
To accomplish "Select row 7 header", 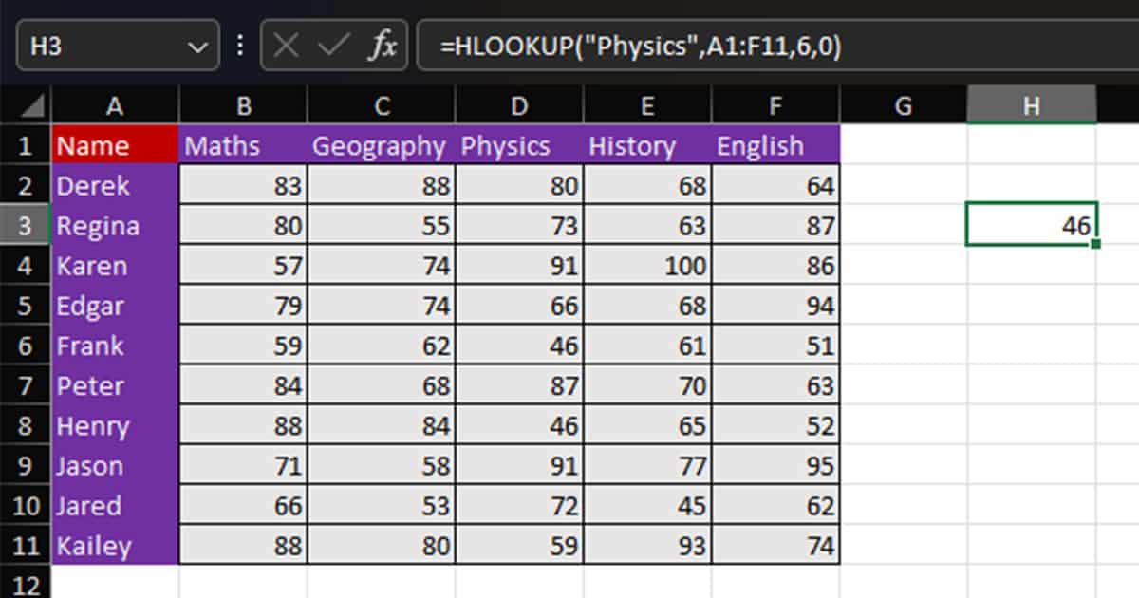I will coord(26,385).
